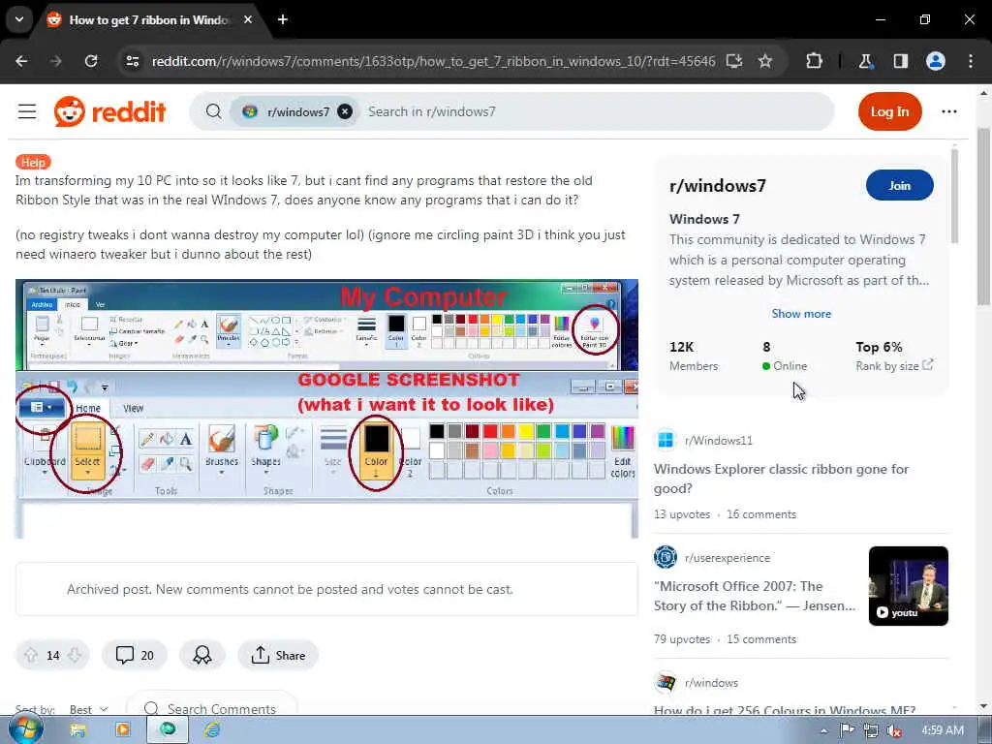Open Windows Explorer from the taskbar
992x744 pixels.
77,730
